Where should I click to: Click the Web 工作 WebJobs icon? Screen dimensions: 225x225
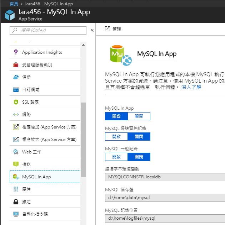click(16, 152)
